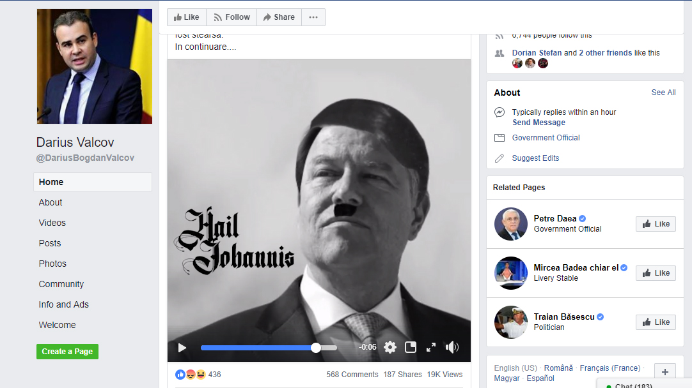Open video settings gear

[x=390, y=347]
